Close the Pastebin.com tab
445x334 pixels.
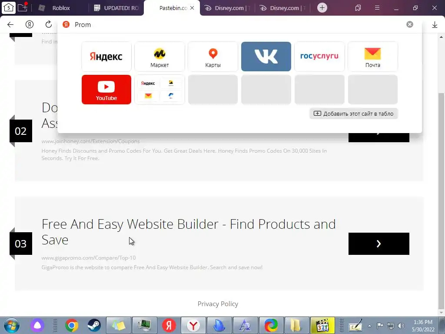192,8
